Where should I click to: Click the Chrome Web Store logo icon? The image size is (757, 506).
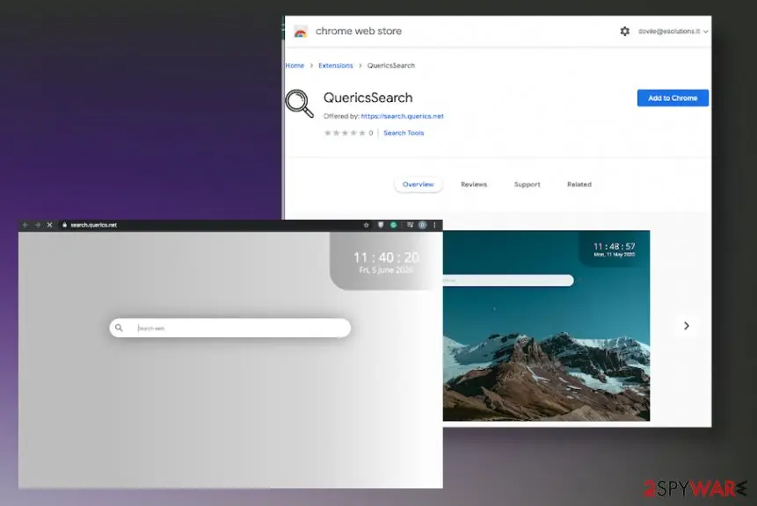[x=301, y=32]
